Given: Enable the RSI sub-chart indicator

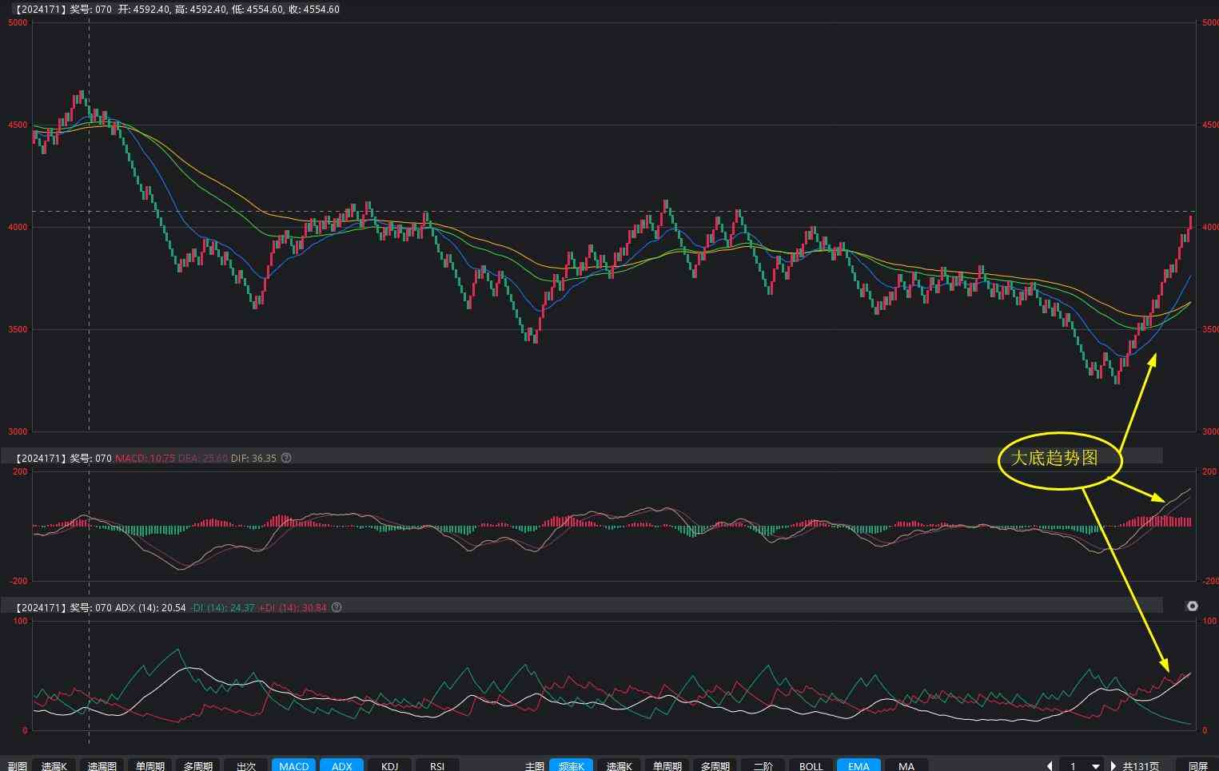Looking at the screenshot, I should [x=437, y=765].
